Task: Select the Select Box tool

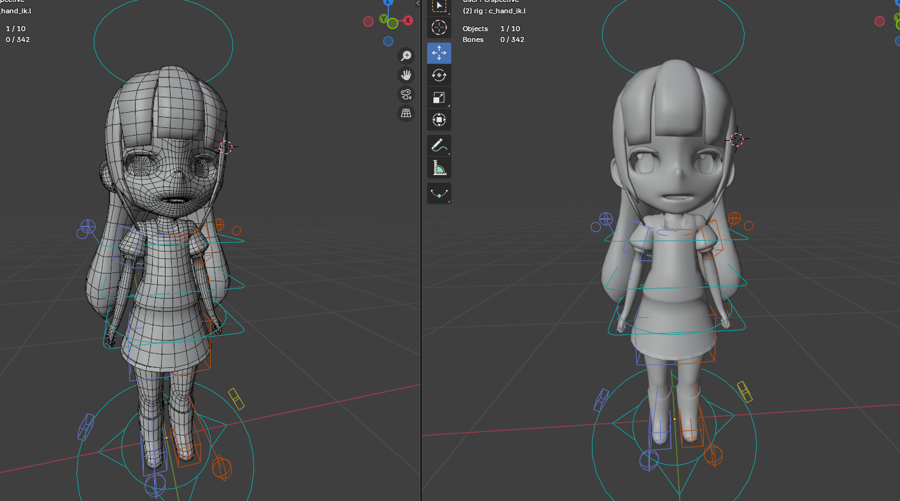Action: click(x=439, y=6)
